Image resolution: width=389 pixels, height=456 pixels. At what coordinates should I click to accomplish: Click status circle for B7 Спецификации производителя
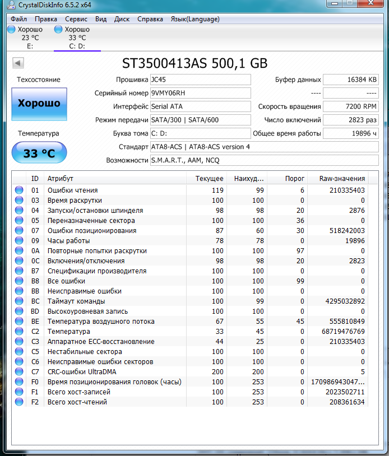pos(19,271)
